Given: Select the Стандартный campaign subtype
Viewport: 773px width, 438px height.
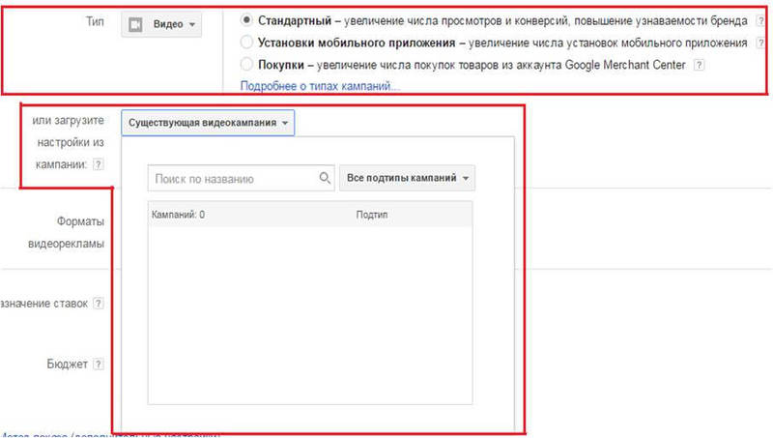Looking at the screenshot, I should 247,20.
